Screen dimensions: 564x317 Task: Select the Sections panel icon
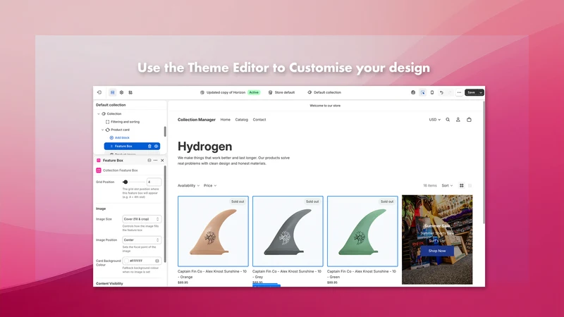click(x=113, y=92)
